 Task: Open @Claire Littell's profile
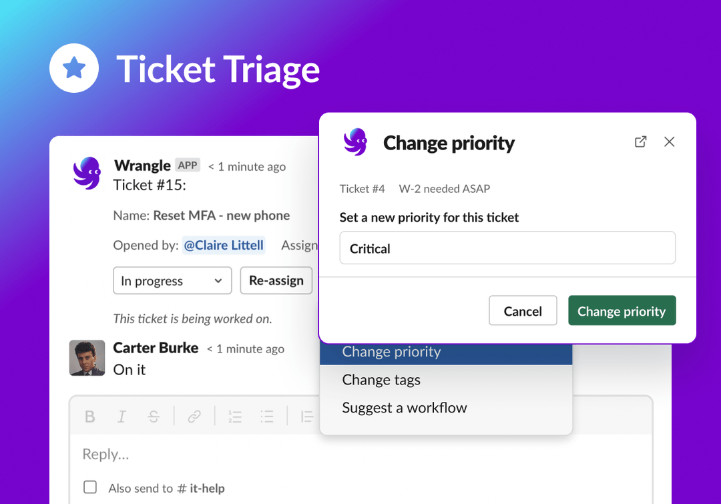(x=224, y=245)
